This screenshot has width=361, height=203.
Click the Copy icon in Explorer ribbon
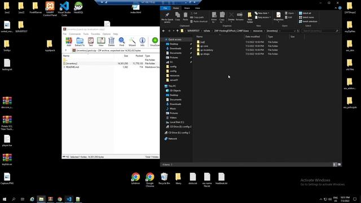[178, 16]
